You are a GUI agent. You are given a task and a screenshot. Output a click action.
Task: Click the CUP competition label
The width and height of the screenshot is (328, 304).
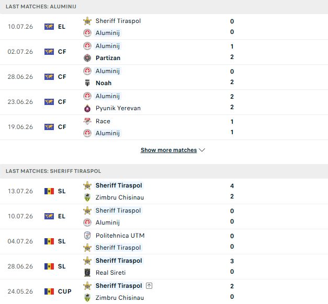coord(65,291)
